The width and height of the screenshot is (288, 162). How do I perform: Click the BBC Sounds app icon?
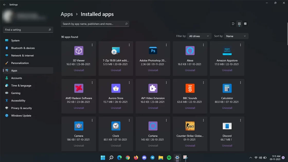(190, 88)
